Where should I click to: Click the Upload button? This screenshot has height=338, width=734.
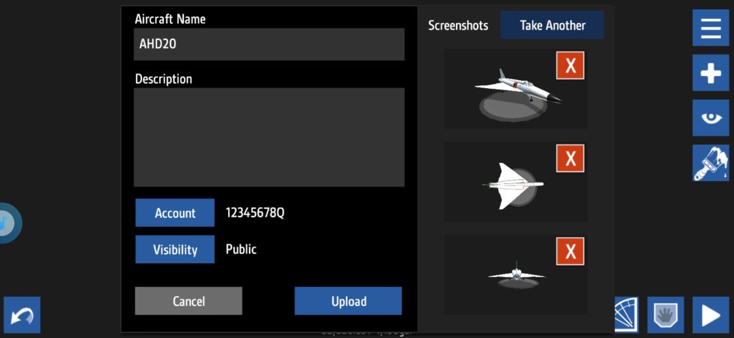click(x=348, y=301)
